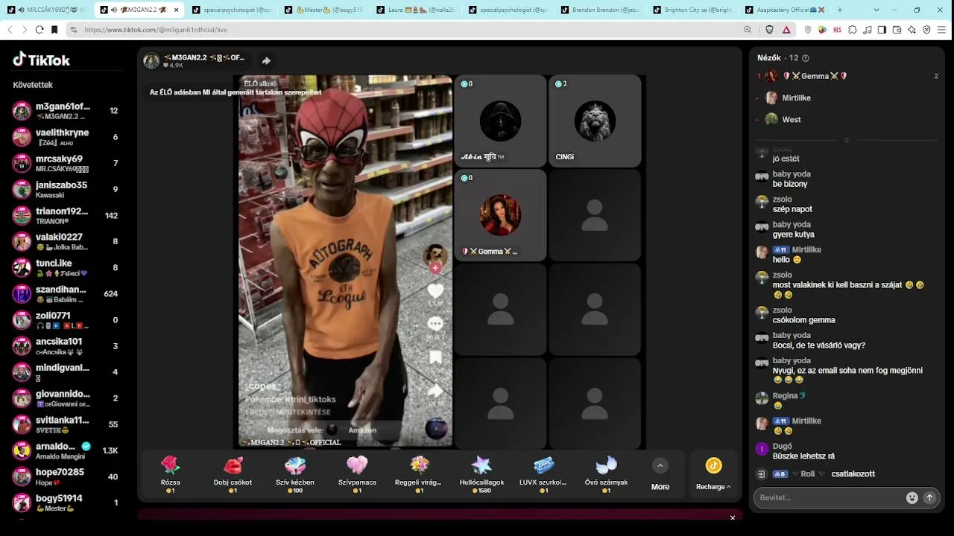Send the Reggeli virág gift
954x536 pixels.
click(x=420, y=473)
